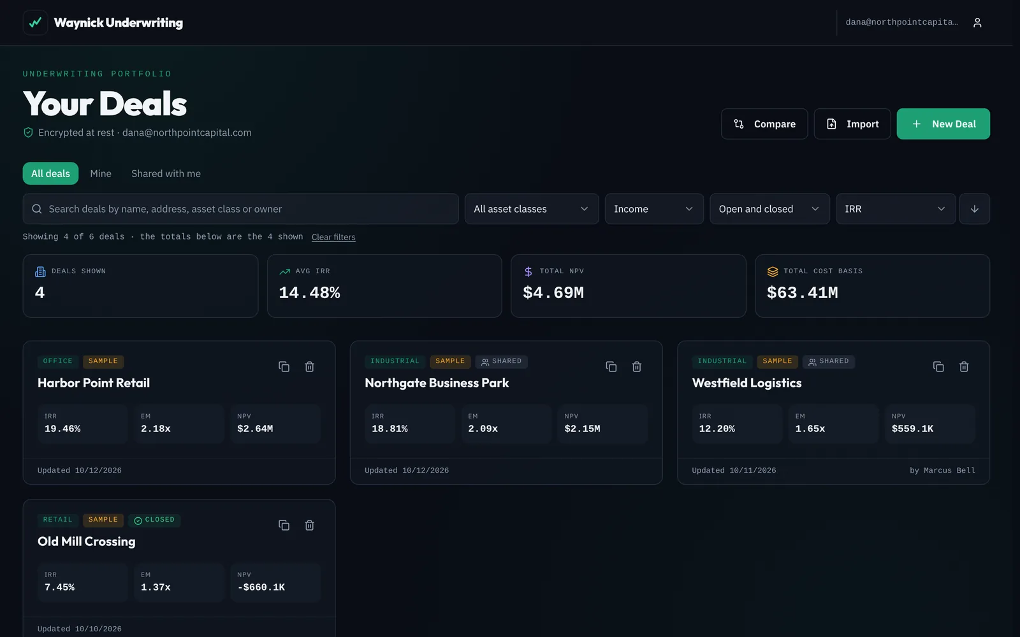Click the 'by Marcus Bell' owner text

[x=942, y=470]
